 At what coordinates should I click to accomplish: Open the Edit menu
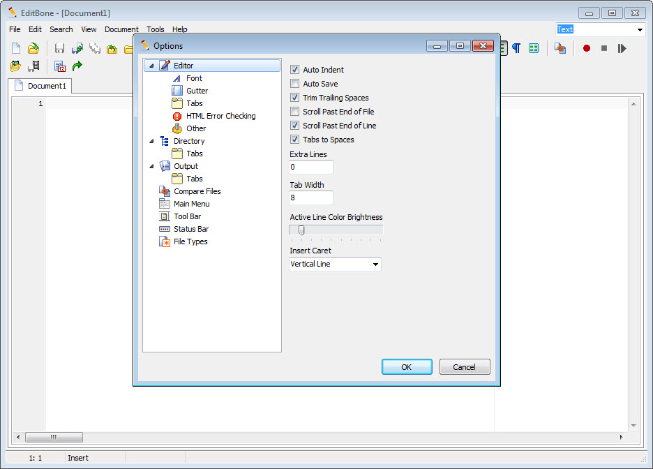click(x=35, y=29)
